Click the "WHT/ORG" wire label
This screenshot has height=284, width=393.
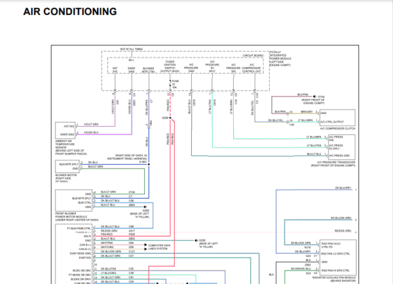(x=107, y=247)
